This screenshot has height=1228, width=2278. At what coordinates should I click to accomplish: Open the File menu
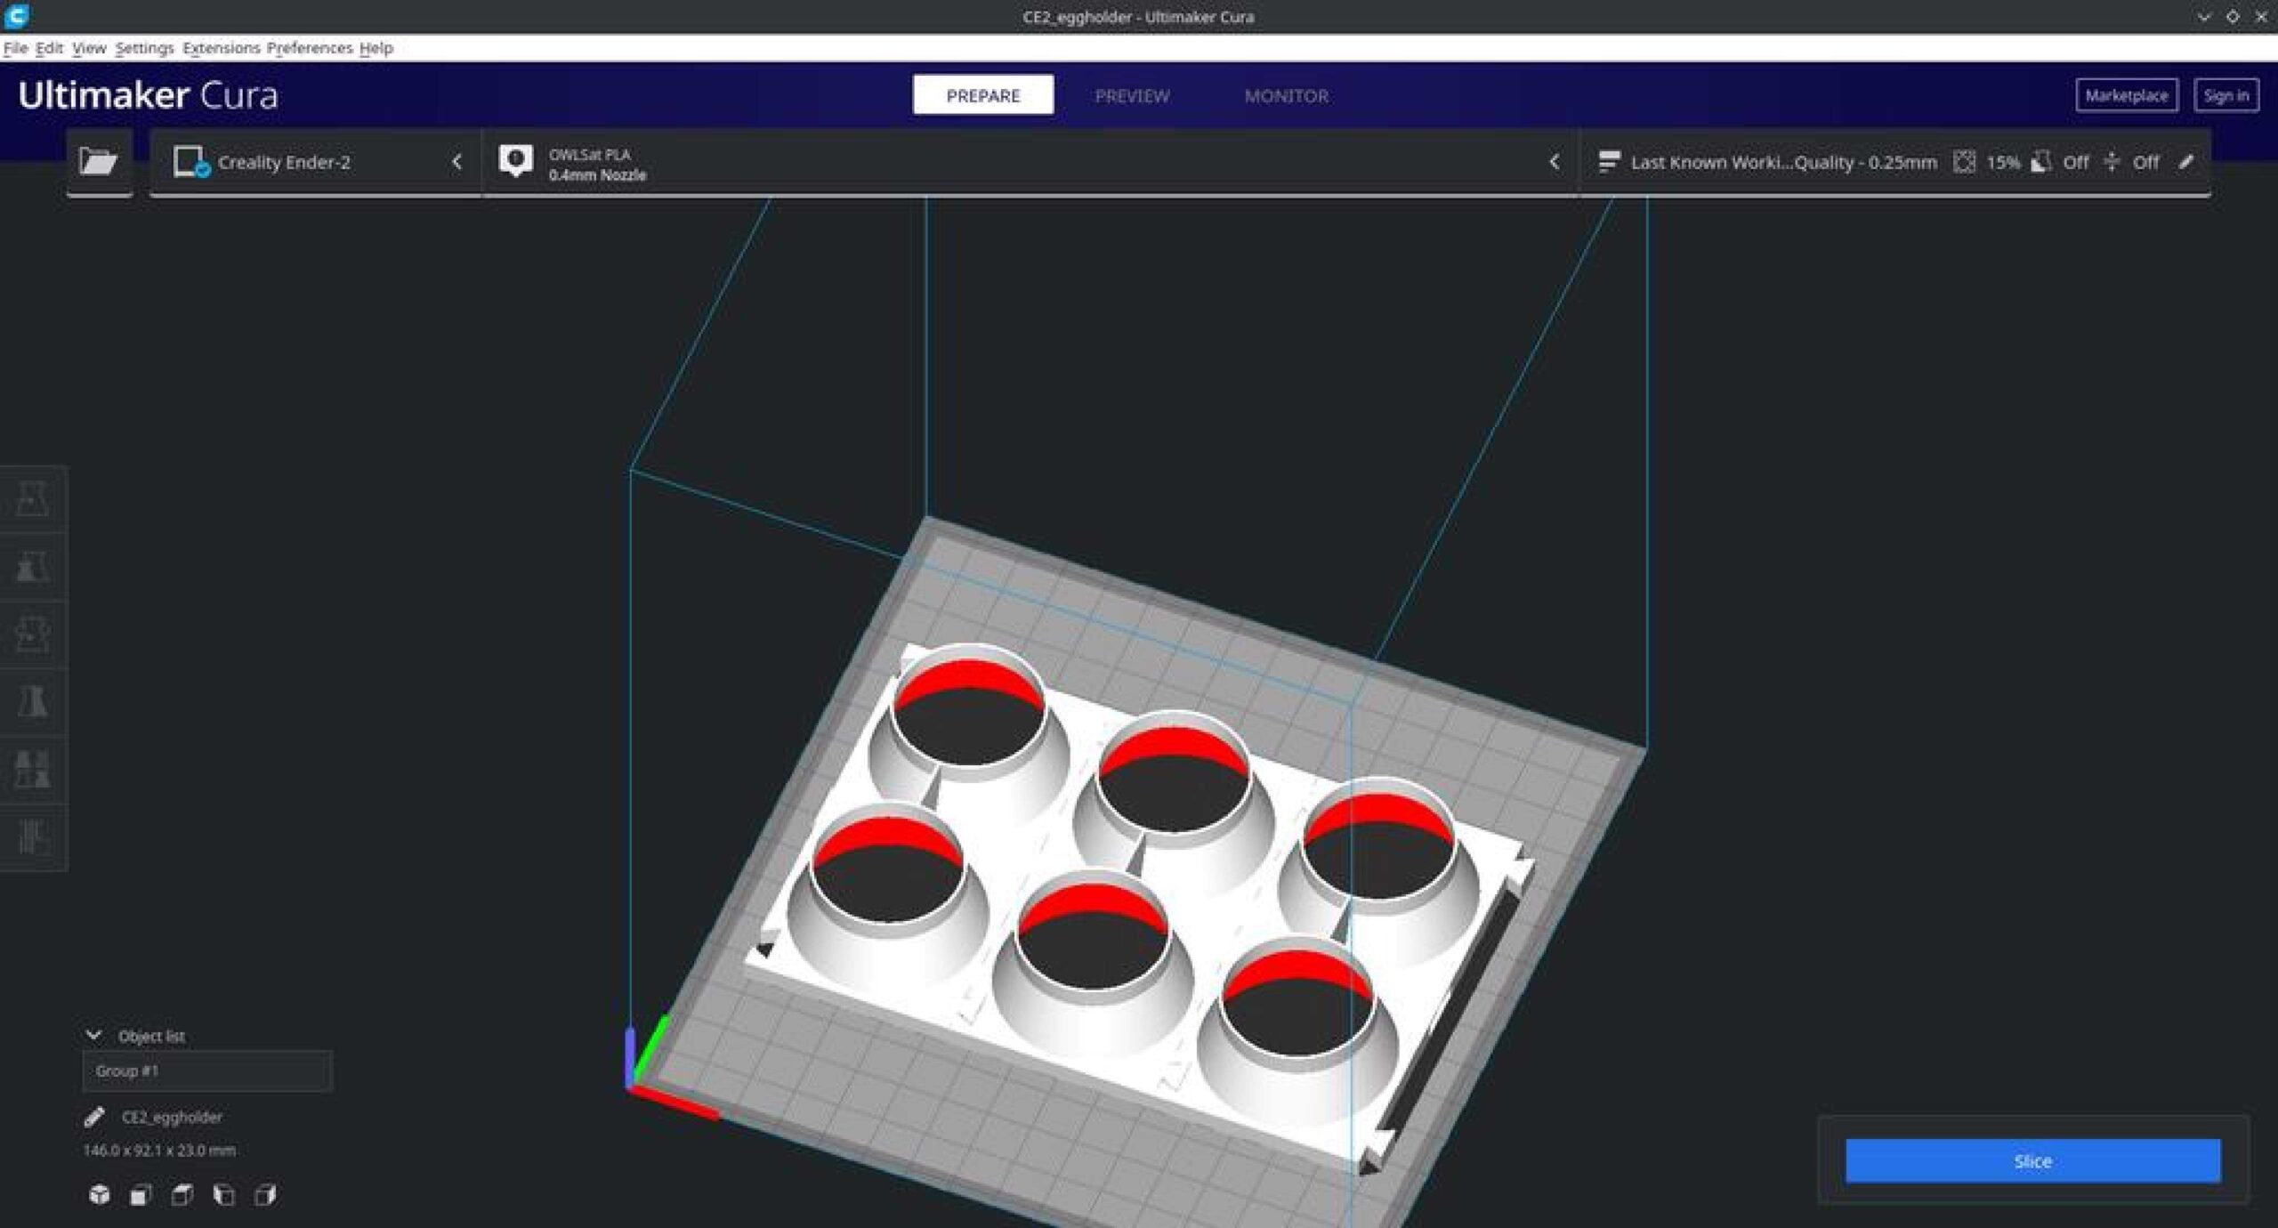tap(15, 48)
